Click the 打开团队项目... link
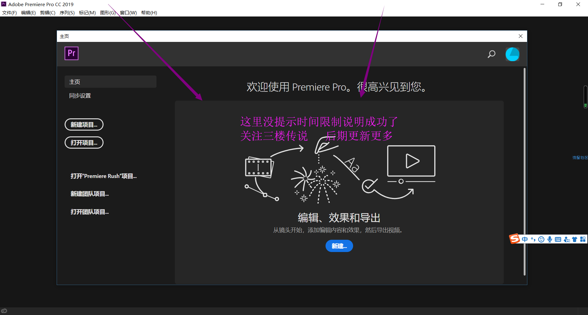Image resolution: width=588 pixels, height=315 pixels. pos(90,212)
